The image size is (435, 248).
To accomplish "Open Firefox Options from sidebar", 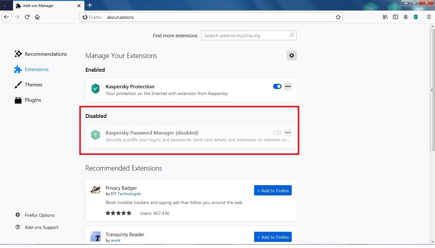I will [35, 215].
